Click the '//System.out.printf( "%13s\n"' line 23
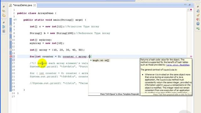Screen dimensions: 201x113 (59, 83)
